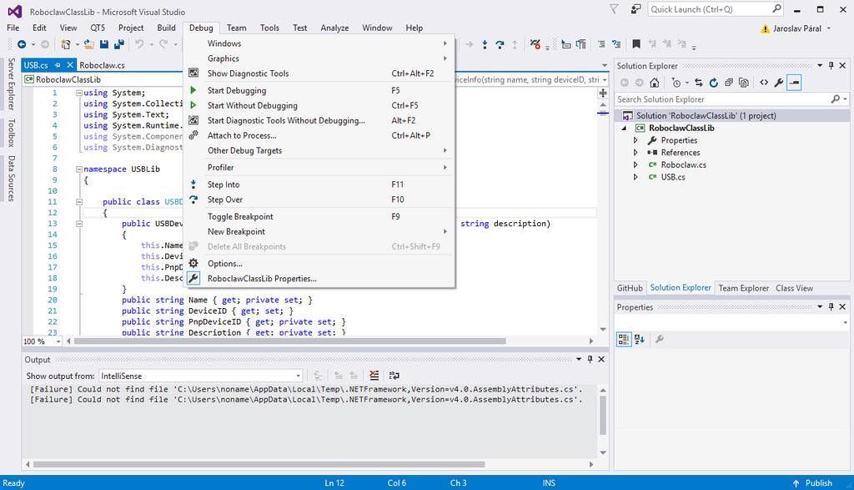Viewport: 854px width, 490px height.
Task: Click the Categorized icon in Properties panel
Action: pos(624,339)
